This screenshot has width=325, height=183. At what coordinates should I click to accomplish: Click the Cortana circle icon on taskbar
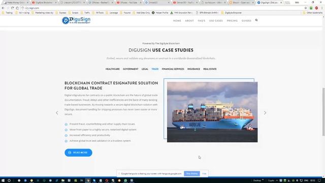(9, 180)
